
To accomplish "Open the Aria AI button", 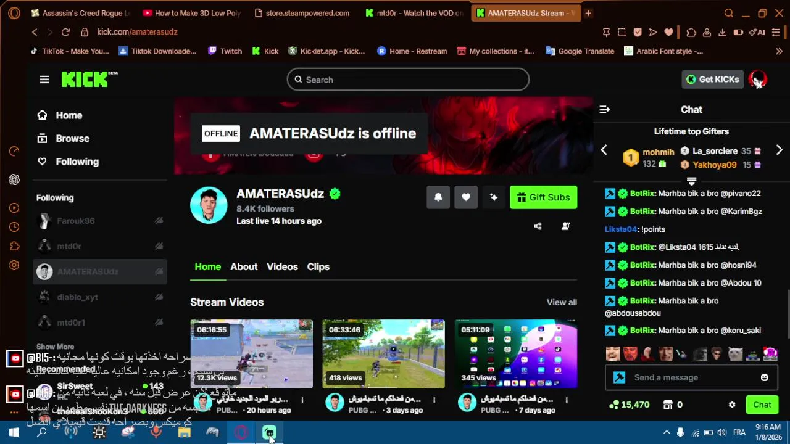I will pyautogui.click(x=757, y=32).
